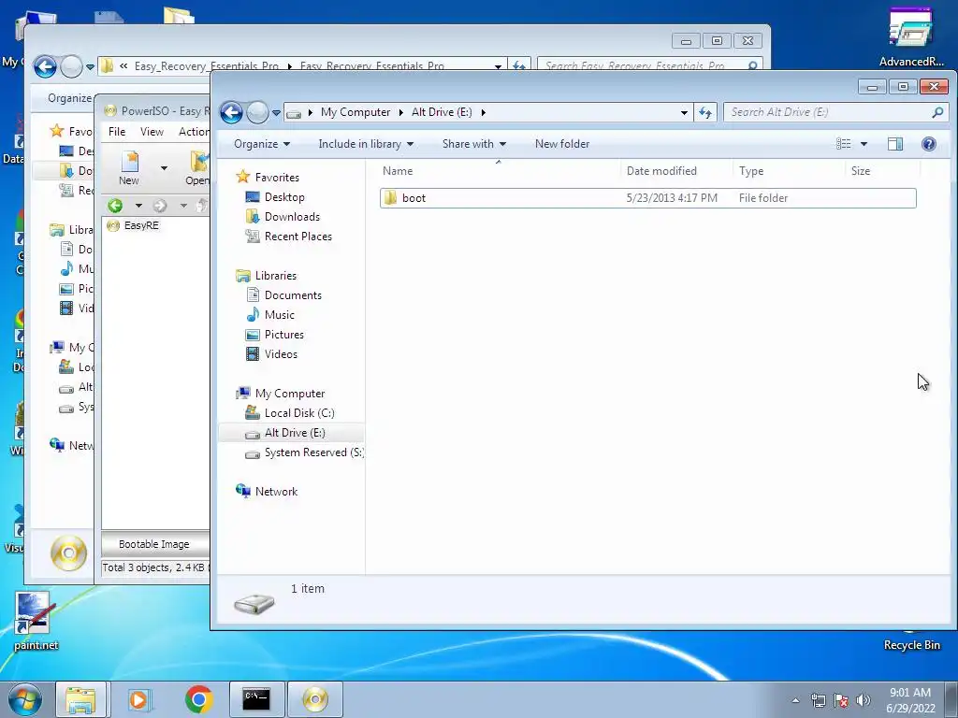958x718 pixels.
Task: Open the Share with dropdown
Action: pos(474,144)
